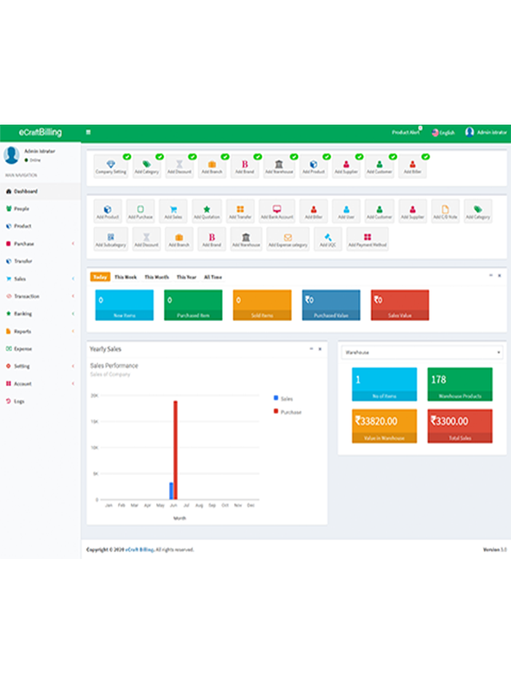
Task: Click the Add Transfer shortcut
Action: (x=240, y=212)
